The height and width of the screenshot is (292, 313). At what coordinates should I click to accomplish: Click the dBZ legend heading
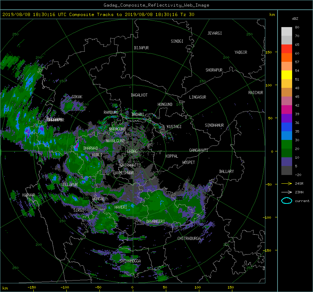click(x=295, y=19)
